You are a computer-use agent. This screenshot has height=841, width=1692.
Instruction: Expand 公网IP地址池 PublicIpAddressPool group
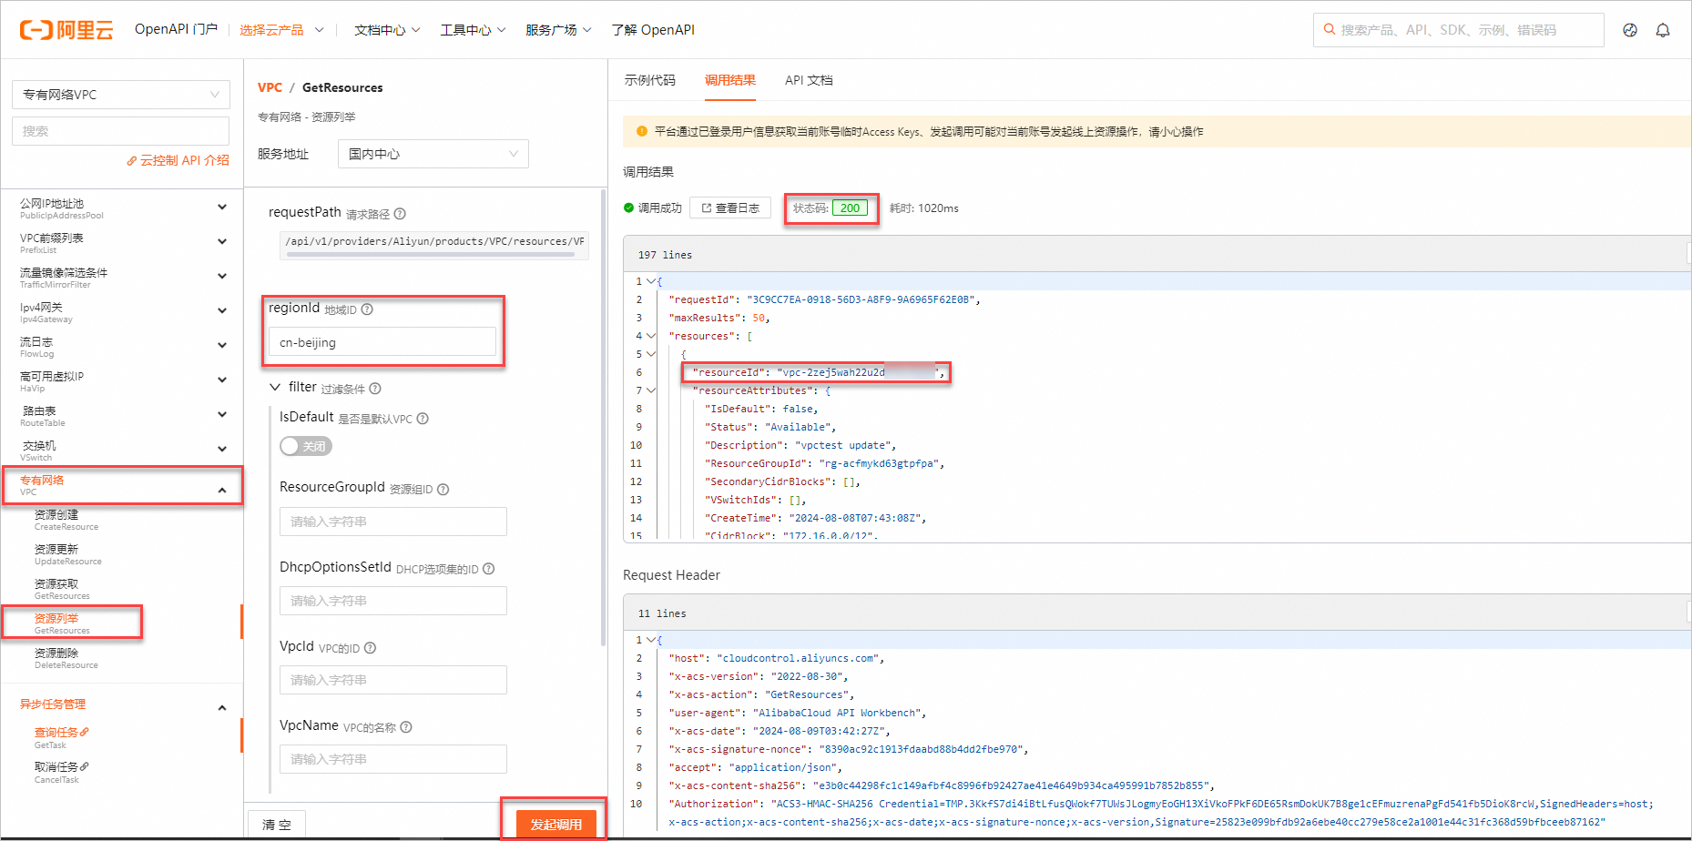[x=222, y=208]
